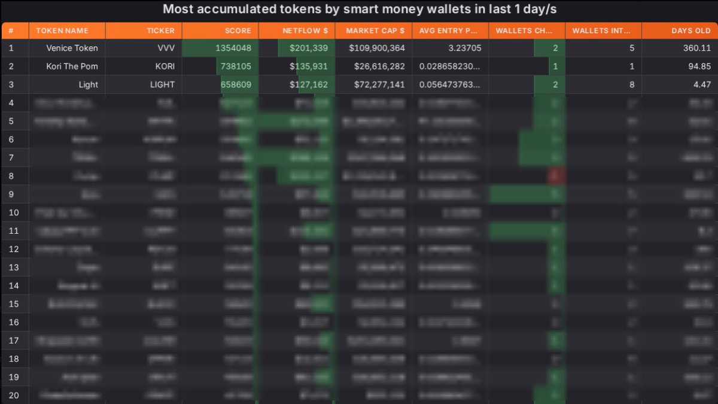718x404 pixels.
Task: Click wallets change value 1 in KORI row
Action: pyautogui.click(x=556, y=66)
